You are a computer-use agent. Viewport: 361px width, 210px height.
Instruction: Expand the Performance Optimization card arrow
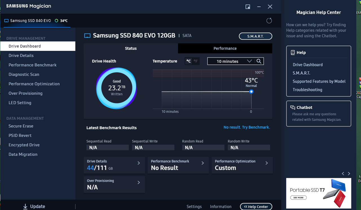point(267,163)
